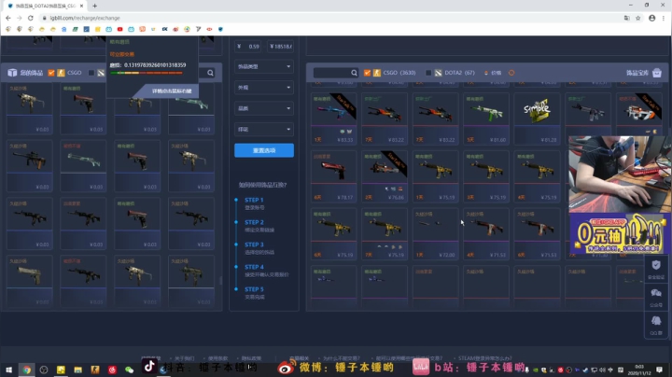Enable the DOTA2 checkbox in your inventory panel

click(91, 73)
